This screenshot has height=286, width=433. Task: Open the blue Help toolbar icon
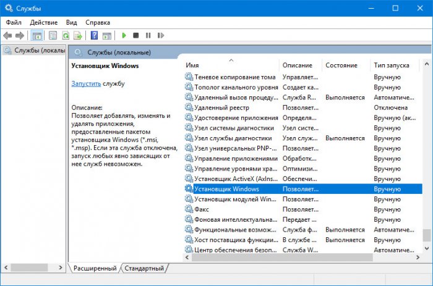tap(94, 35)
